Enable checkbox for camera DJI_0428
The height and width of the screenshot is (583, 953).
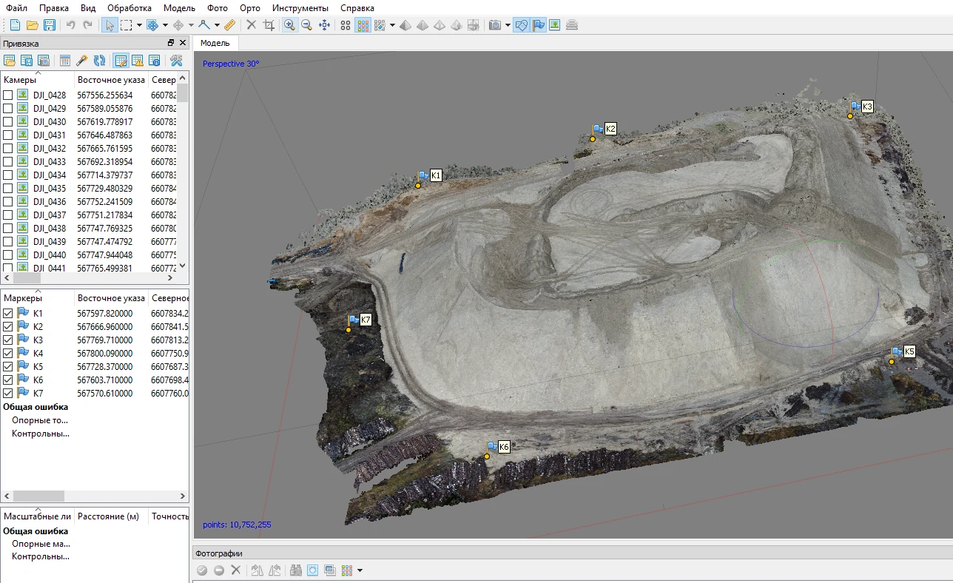coord(7,95)
